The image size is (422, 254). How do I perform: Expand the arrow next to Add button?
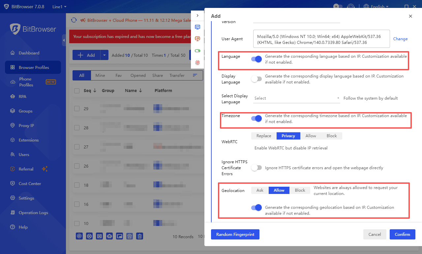click(x=105, y=55)
